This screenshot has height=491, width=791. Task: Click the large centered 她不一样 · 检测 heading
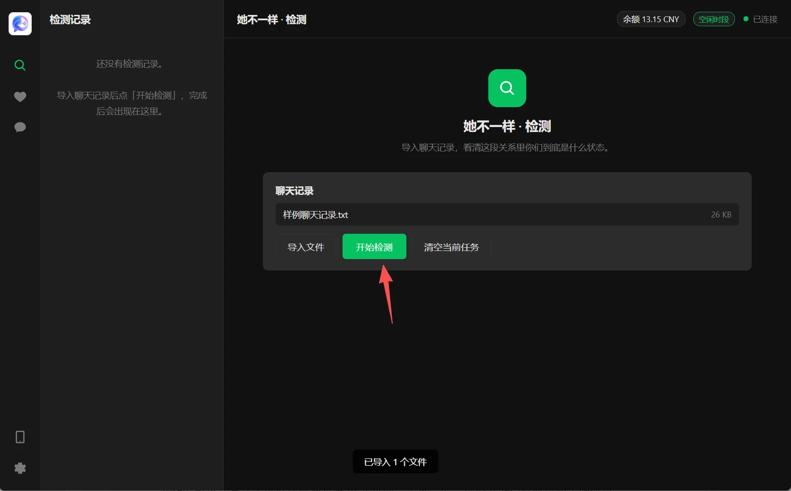pyautogui.click(x=507, y=126)
